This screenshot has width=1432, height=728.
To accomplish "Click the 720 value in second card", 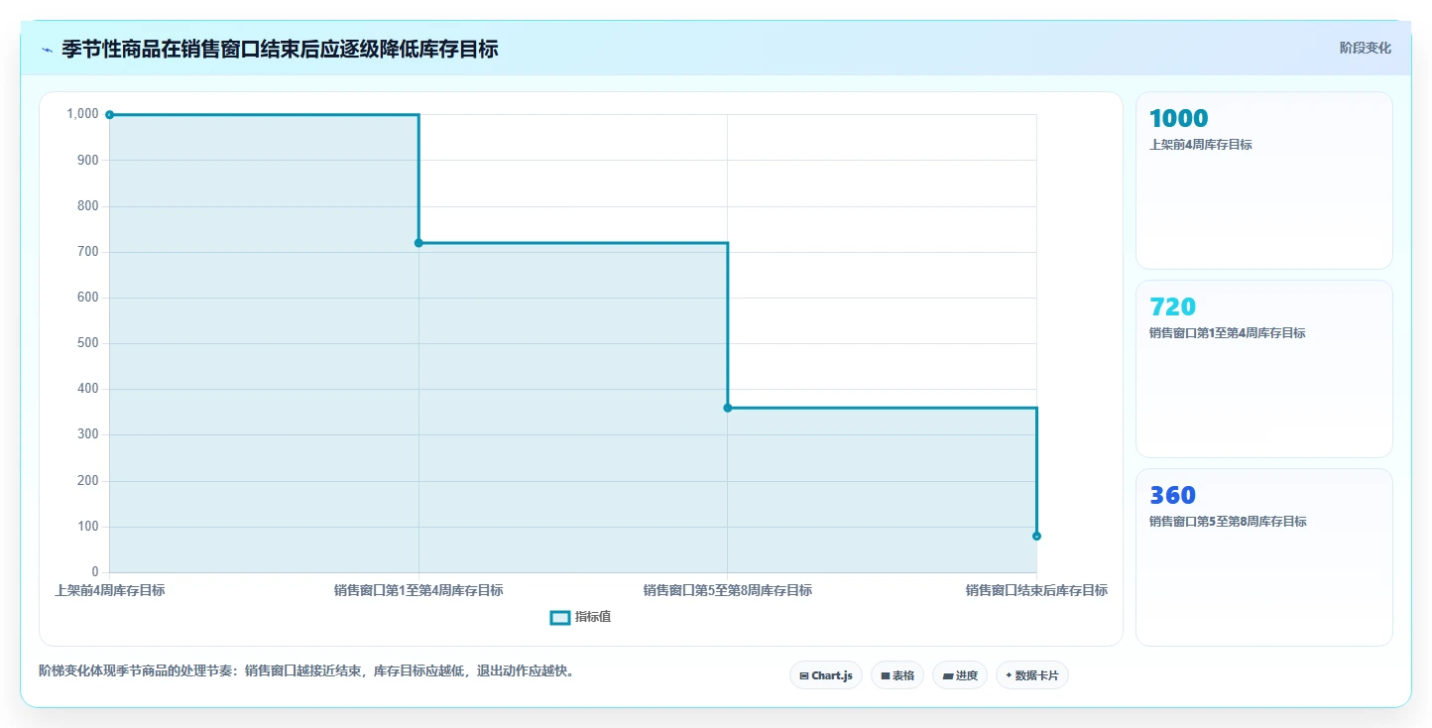I will click(x=1172, y=306).
